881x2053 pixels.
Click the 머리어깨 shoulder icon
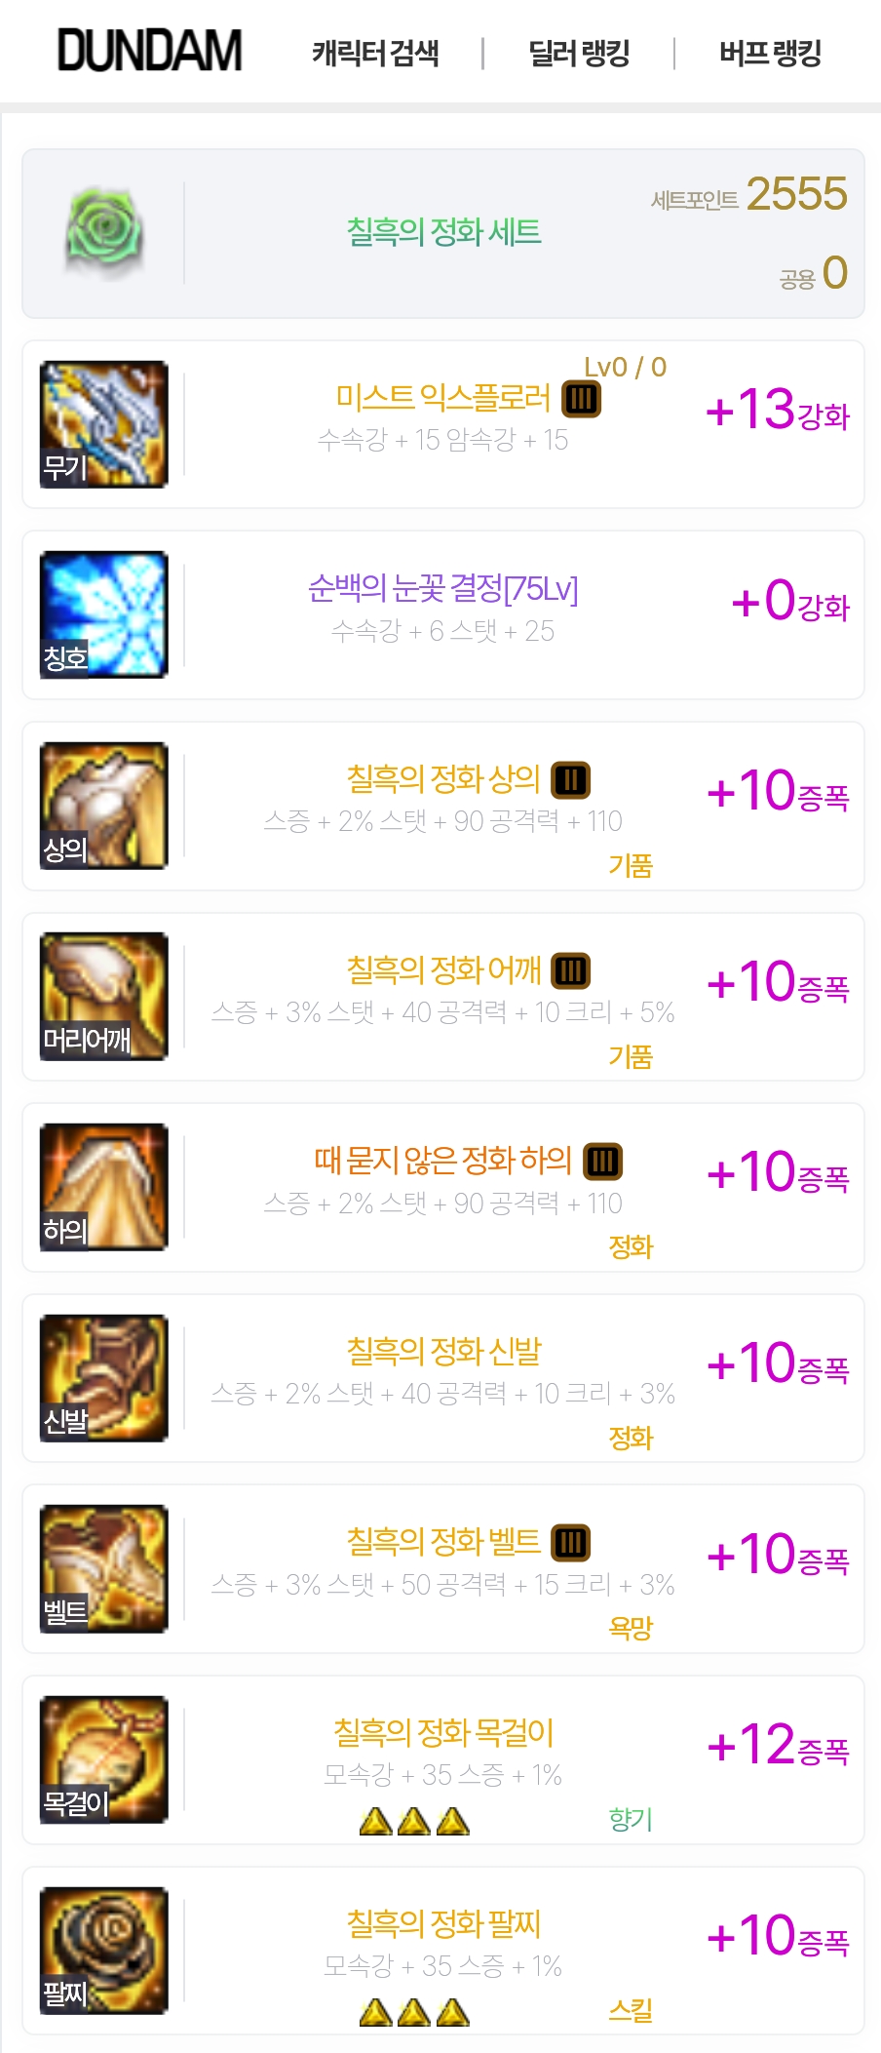coord(103,996)
